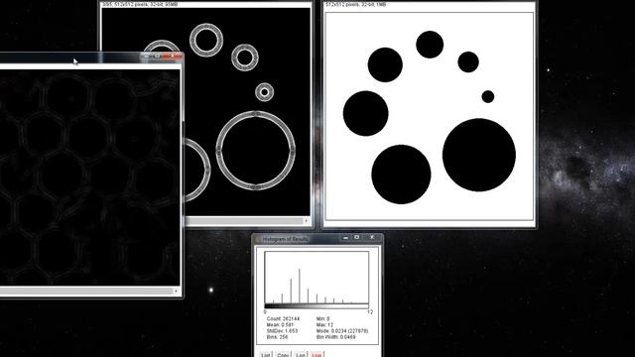Click the Copy button in the histogram window
This screenshot has height=357, width=635.
(283, 355)
